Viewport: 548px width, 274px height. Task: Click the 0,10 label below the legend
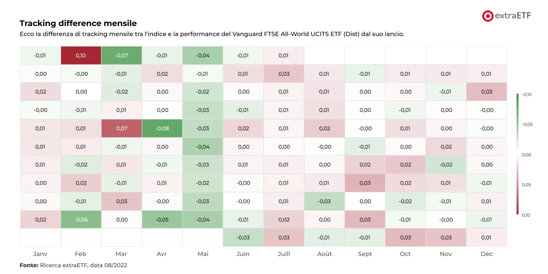(526, 215)
